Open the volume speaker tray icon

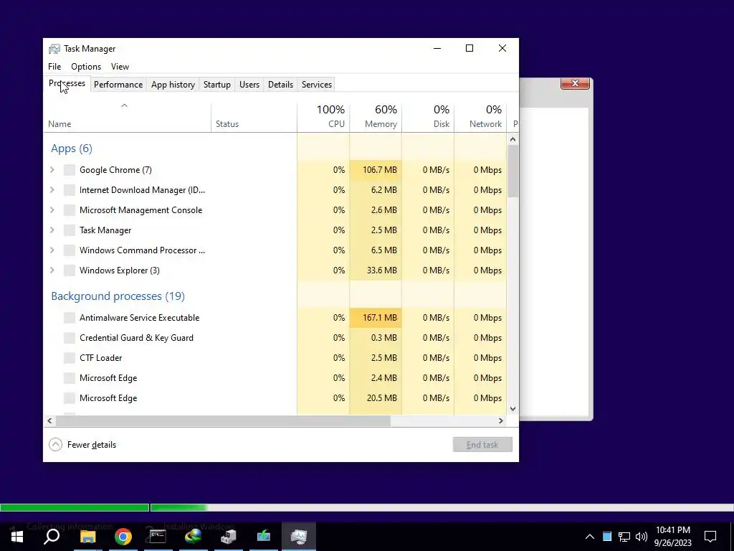click(642, 537)
